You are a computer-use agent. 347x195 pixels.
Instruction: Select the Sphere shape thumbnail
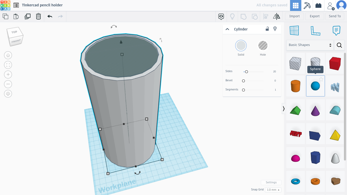[315, 86]
